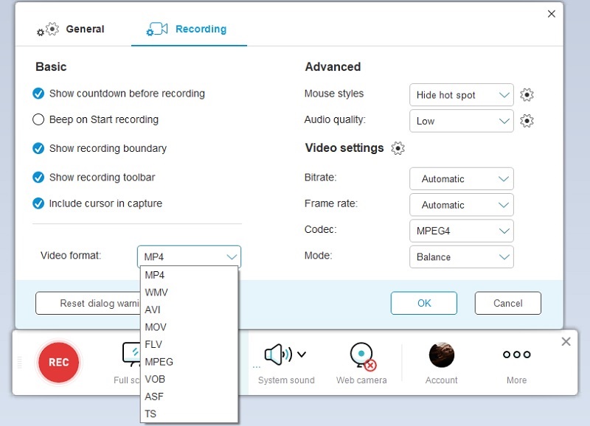Click the Web camera icon
The width and height of the screenshot is (590, 426).
(363, 356)
